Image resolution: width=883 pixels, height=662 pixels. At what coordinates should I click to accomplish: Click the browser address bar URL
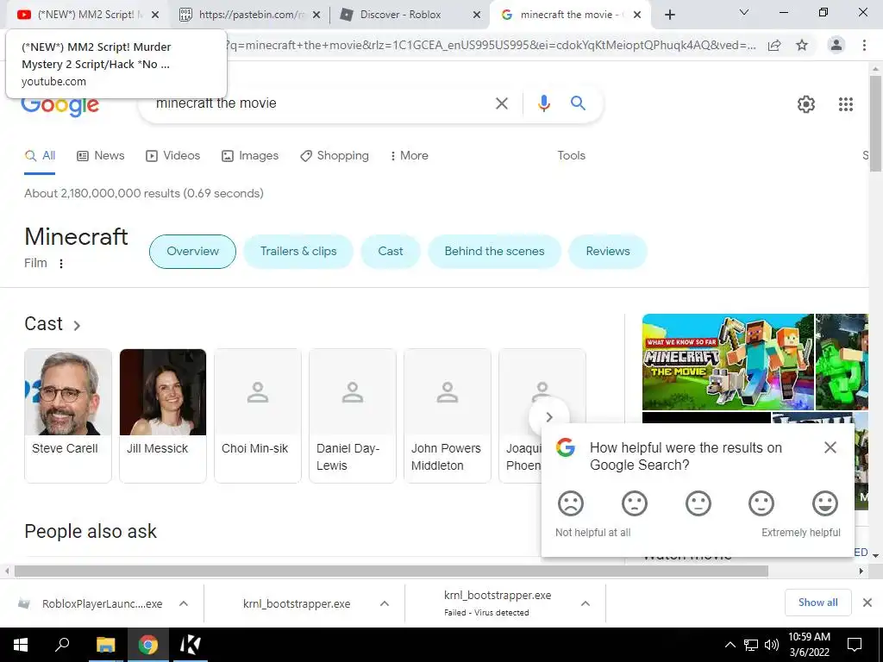(x=490, y=45)
